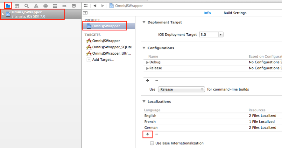This screenshot has height=148, width=282.
Task: Select the OmnisJSWrapper target
Action: point(106,41)
